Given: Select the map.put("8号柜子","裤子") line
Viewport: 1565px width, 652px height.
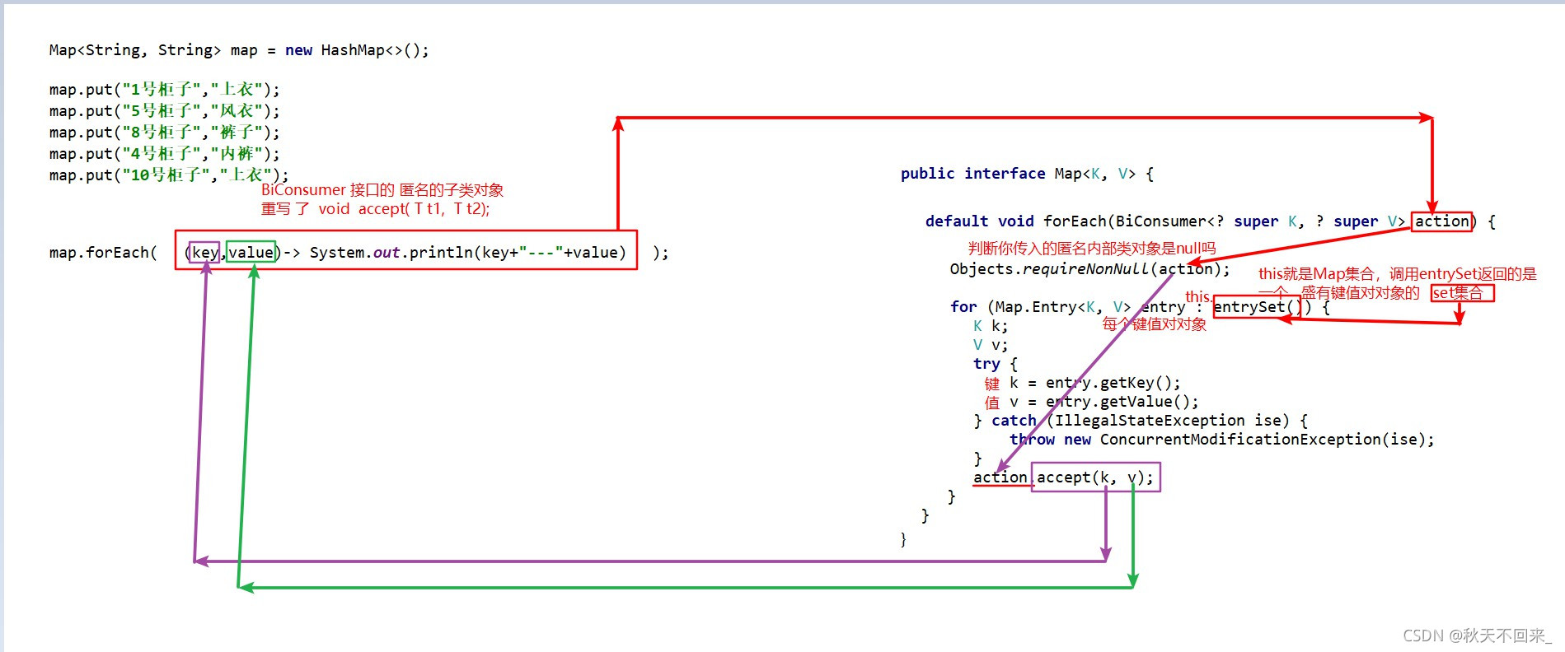Looking at the screenshot, I should pos(164,132).
